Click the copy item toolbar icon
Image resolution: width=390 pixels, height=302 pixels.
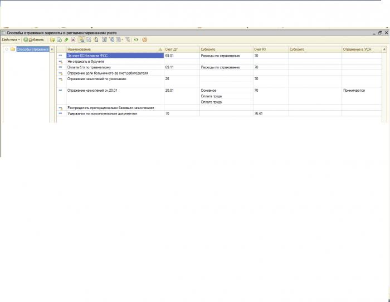(59, 39)
